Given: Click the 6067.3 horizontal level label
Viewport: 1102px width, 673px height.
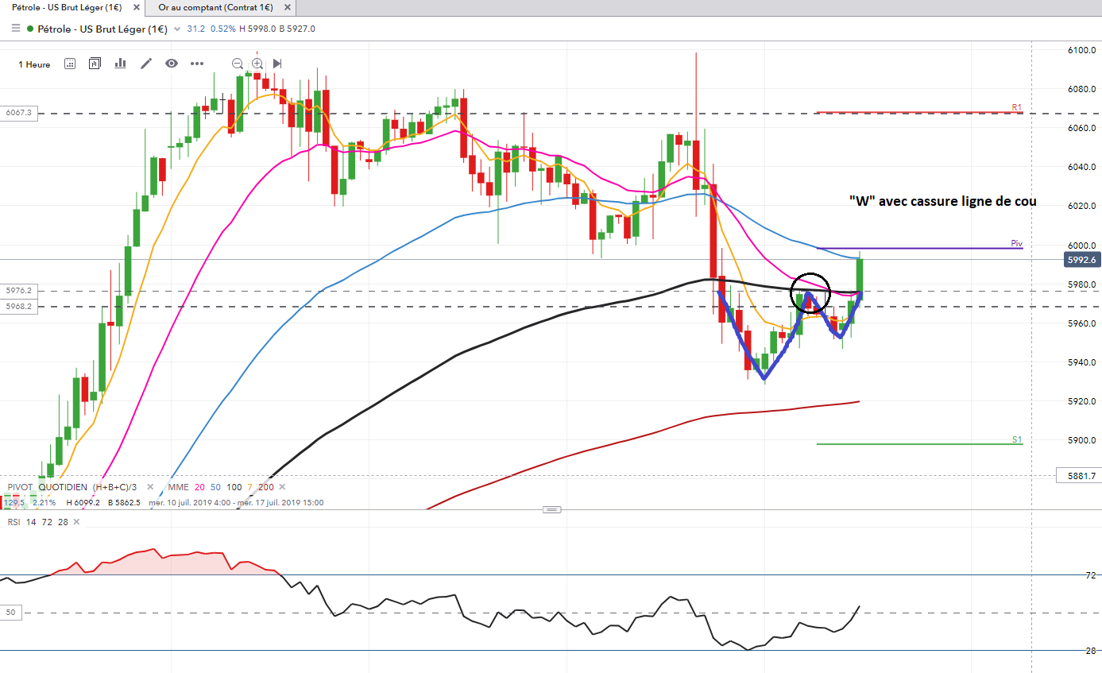Looking at the screenshot, I should click(18, 113).
